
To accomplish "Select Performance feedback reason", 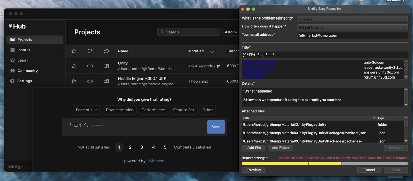I will 153,110.
